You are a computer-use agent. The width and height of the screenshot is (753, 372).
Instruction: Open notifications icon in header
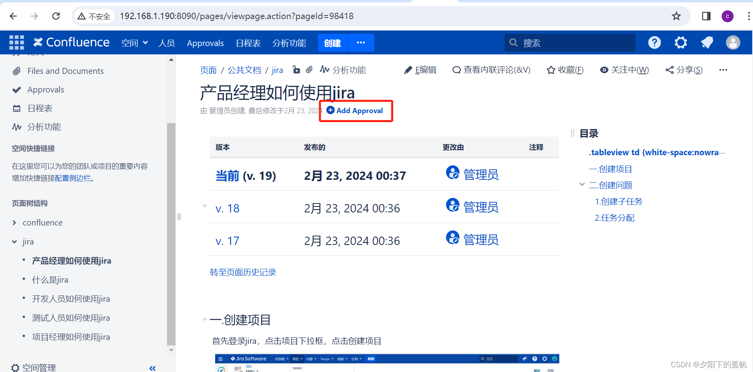point(707,42)
